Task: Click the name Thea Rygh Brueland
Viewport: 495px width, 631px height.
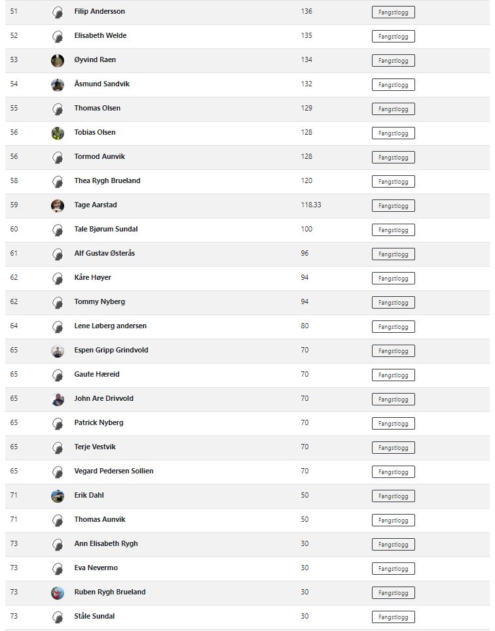Action: tap(107, 180)
